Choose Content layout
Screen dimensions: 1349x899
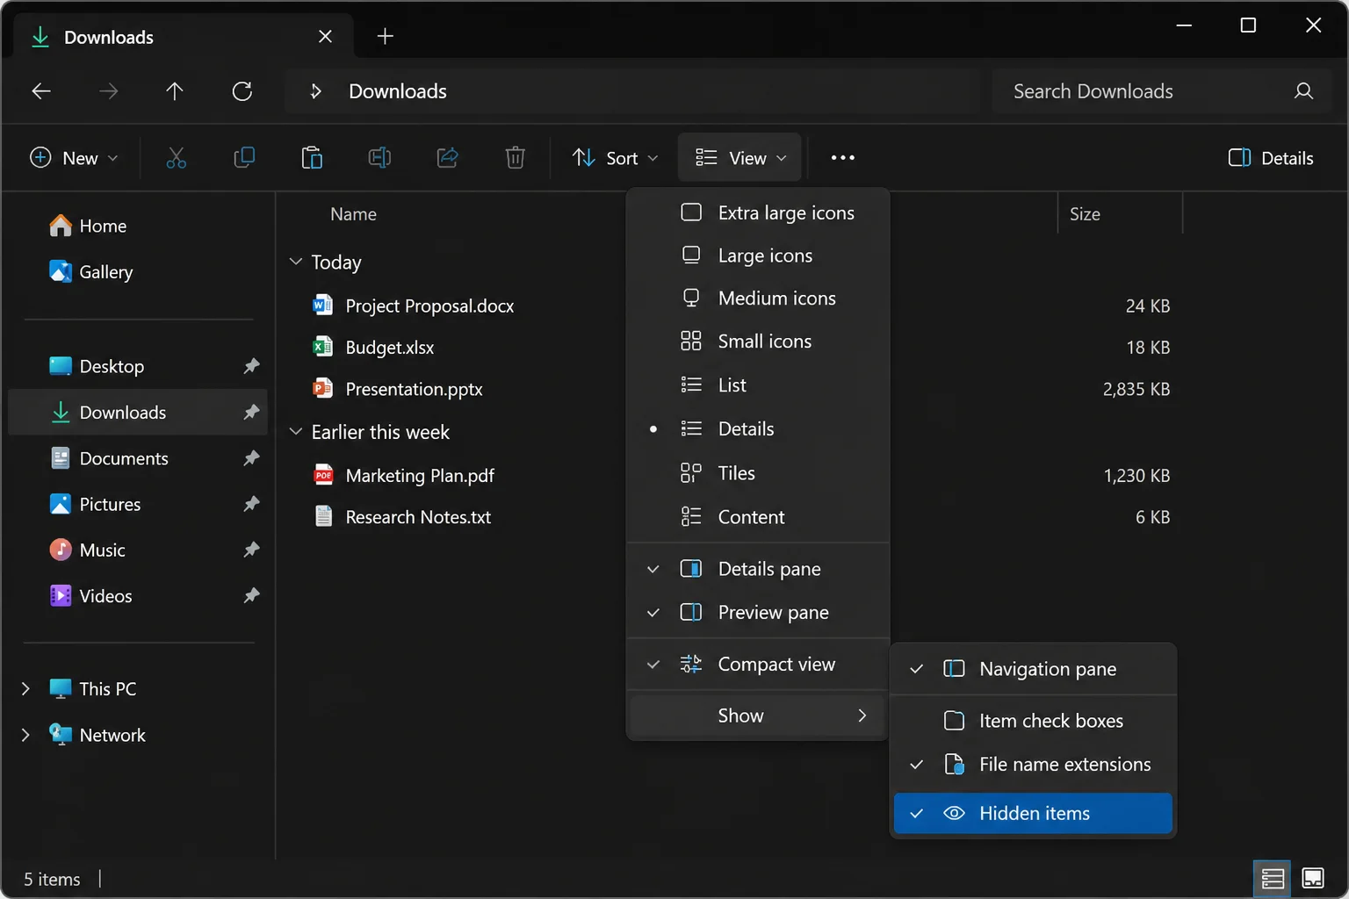(x=758, y=517)
